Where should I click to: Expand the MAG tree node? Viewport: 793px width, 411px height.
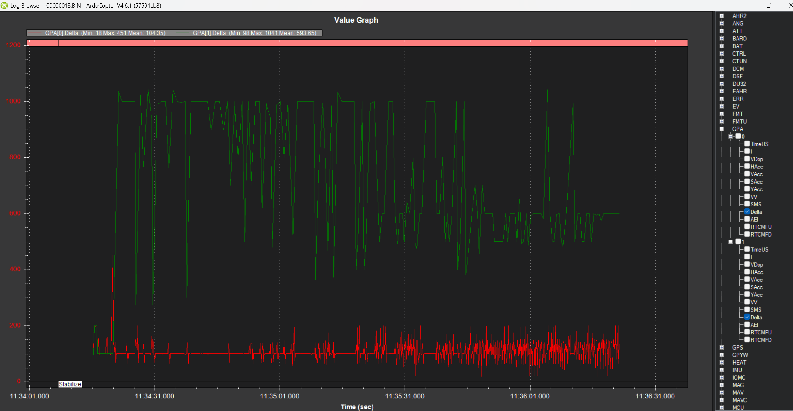[721, 385]
